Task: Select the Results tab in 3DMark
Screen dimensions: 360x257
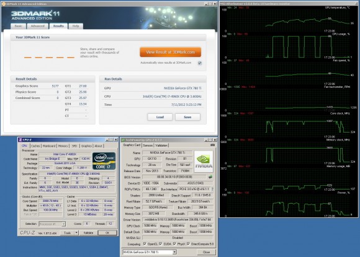Action: pos(58,26)
